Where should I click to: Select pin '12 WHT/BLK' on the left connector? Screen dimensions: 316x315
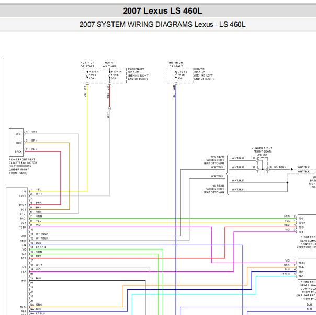39,238
